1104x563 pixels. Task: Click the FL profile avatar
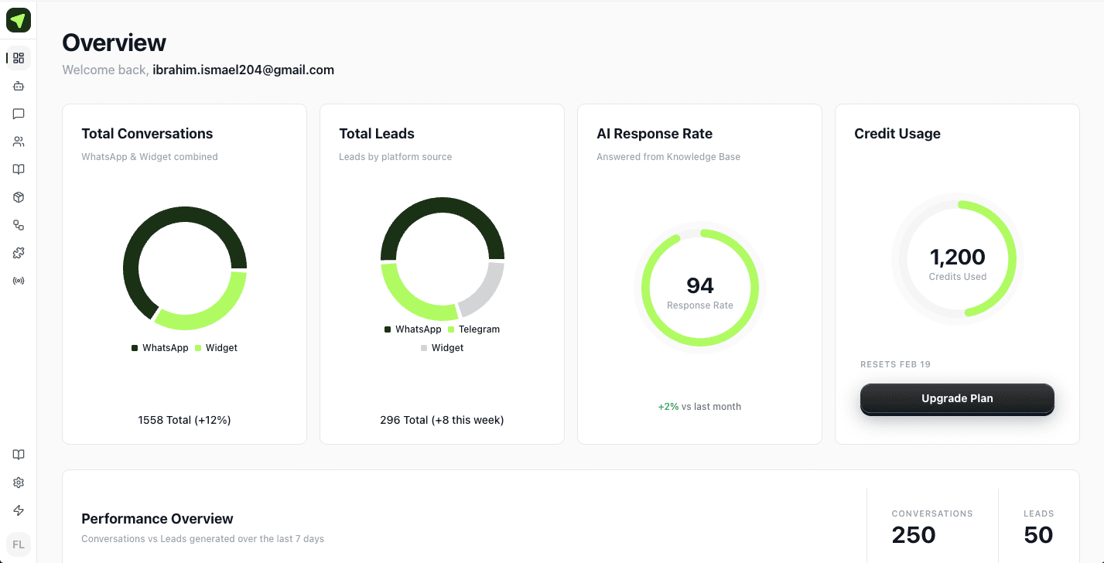[19, 544]
